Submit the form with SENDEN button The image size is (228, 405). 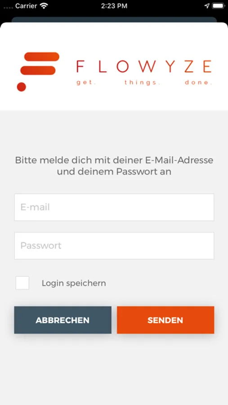click(x=165, y=320)
